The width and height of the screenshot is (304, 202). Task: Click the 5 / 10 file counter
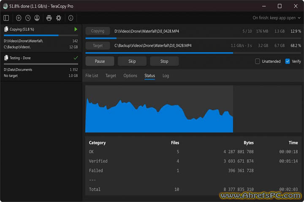click(247, 31)
